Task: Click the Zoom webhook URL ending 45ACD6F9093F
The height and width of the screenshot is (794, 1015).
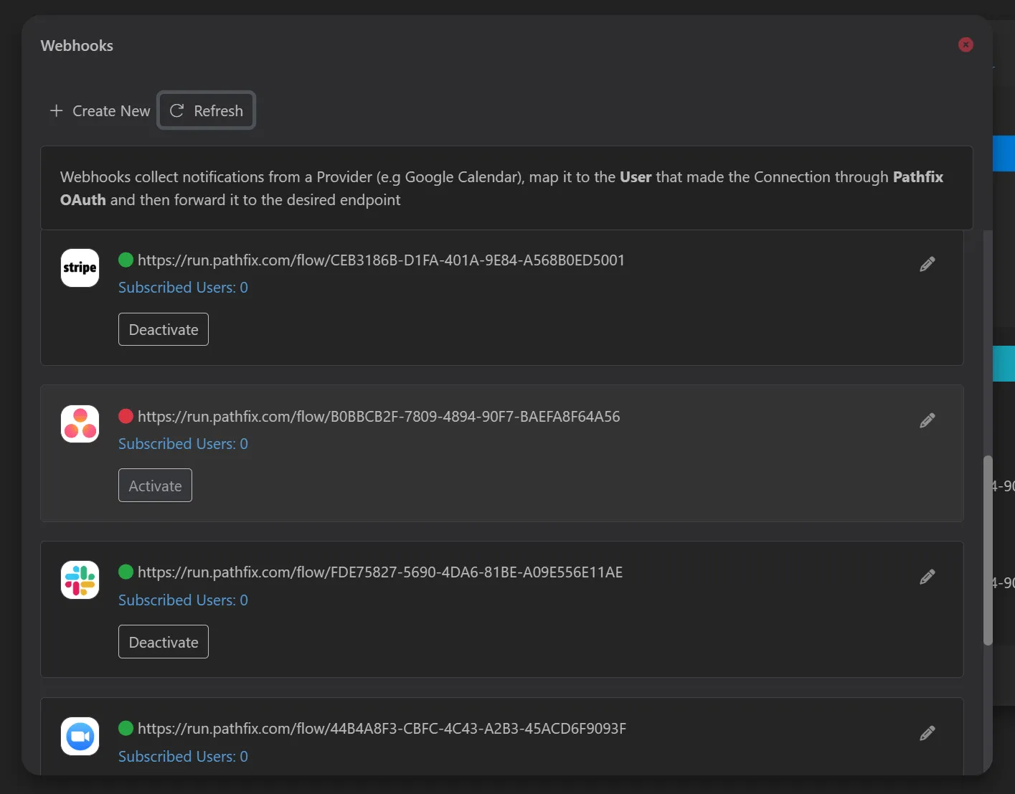Action: coord(382,729)
